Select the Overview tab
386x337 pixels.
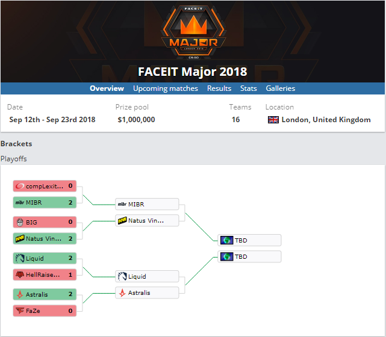tap(107, 88)
